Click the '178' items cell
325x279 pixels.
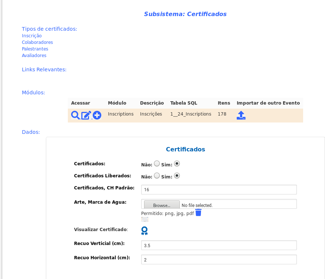point(222,114)
